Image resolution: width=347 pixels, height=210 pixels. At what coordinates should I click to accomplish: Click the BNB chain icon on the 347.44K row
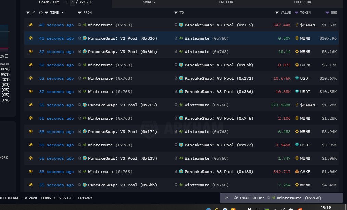click(31, 25)
